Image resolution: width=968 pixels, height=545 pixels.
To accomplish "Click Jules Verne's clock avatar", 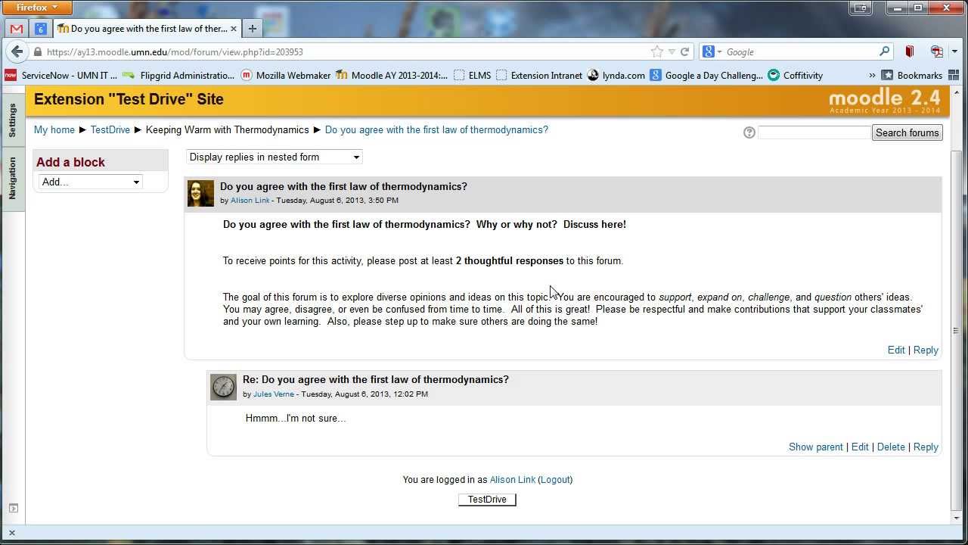I will pos(223,387).
